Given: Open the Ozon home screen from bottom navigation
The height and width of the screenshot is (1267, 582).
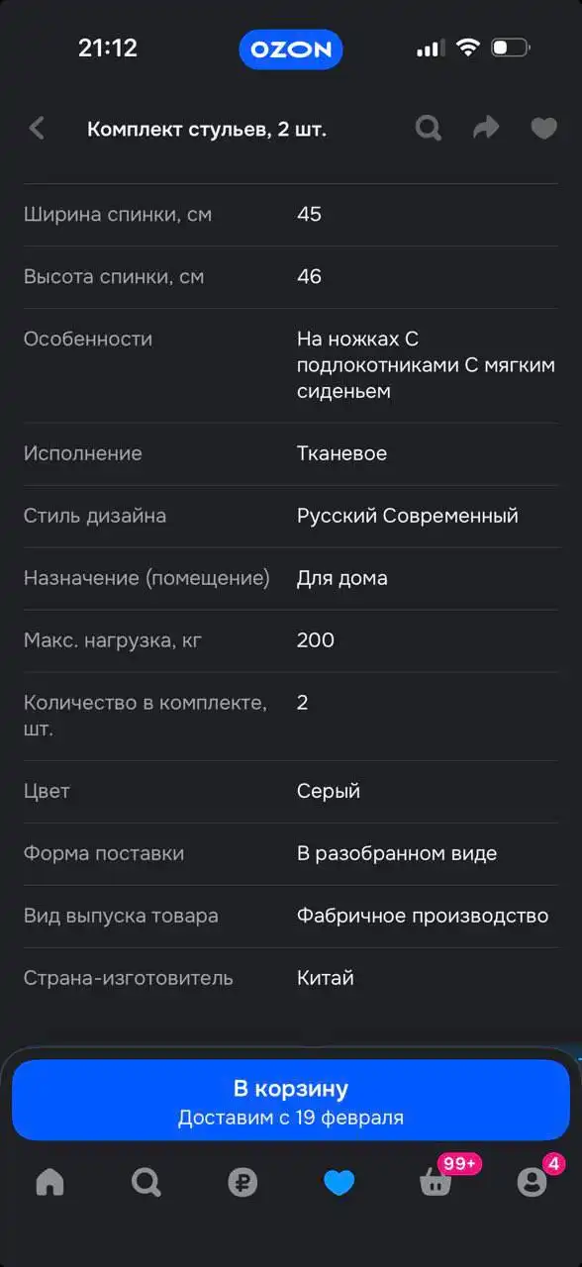Looking at the screenshot, I should (x=48, y=1182).
